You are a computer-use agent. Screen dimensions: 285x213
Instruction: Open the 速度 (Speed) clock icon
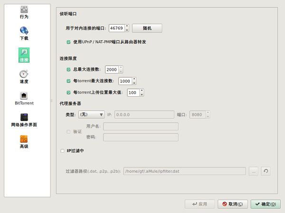tap(24, 77)
